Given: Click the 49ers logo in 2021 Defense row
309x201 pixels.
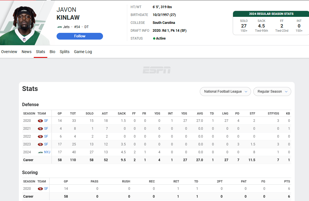Looking at the screenshot, I should 41,129.
